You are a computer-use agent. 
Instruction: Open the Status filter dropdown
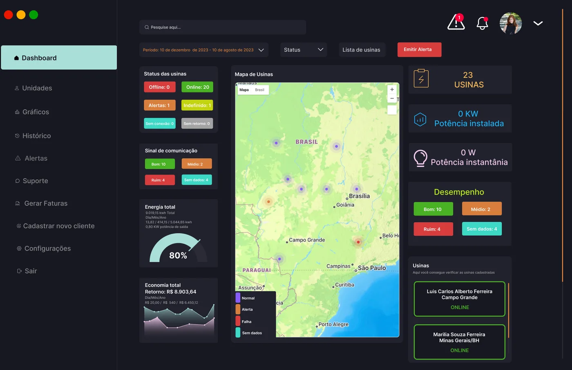[x=304, y=50]
